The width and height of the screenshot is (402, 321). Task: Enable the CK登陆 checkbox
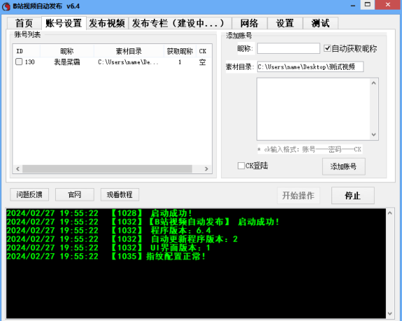click(241, 166)
